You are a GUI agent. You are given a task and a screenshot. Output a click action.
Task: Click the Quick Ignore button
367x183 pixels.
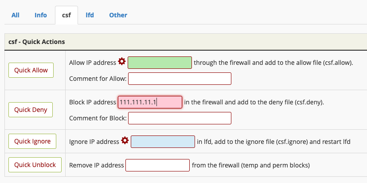pos(32,141)
